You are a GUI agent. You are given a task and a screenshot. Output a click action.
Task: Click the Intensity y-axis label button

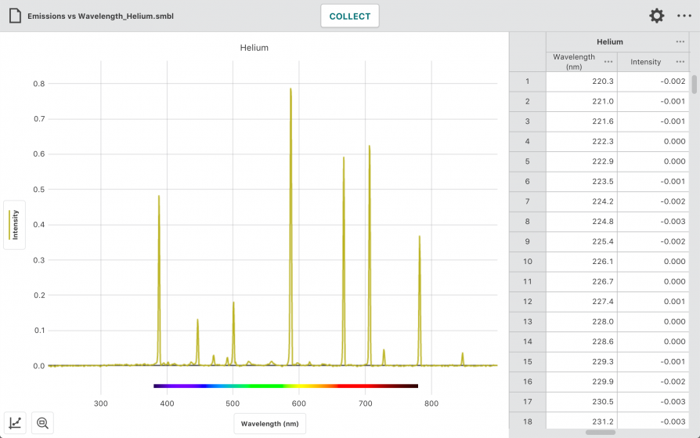coord(15,225)
